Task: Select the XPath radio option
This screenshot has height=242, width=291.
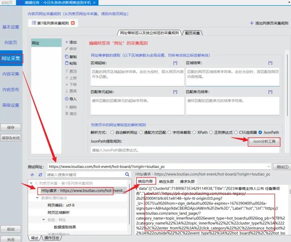Action: [x=194, y=132]
